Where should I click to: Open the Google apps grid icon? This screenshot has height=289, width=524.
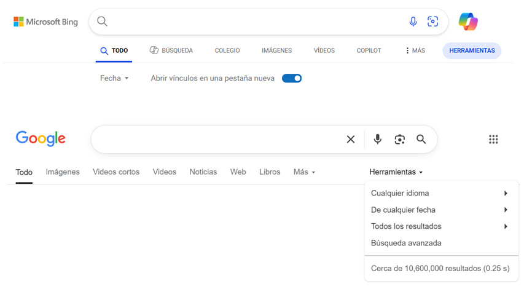493,139
